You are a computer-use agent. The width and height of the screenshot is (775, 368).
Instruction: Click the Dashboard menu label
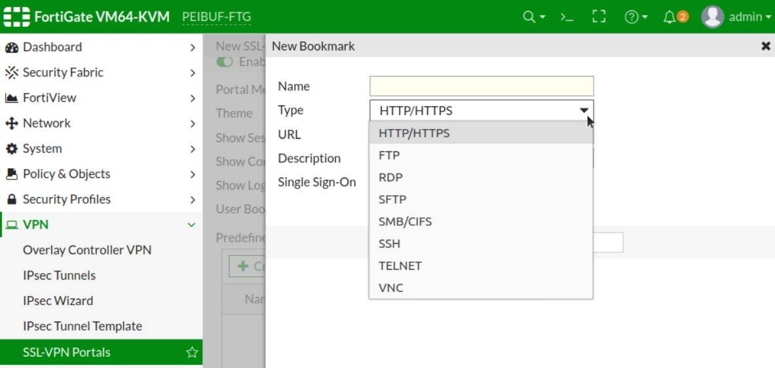click(x=52, y=47)
